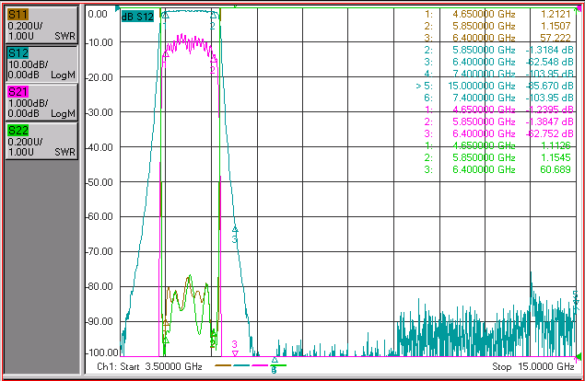Select the S11 trace status button
This screenshot has height=381, width=585.
(x=41, y=25)
